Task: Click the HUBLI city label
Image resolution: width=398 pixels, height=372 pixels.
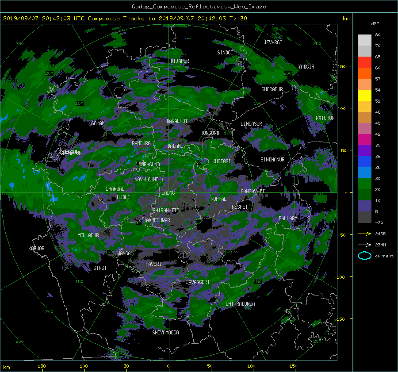Action: [x=123, y=197]
